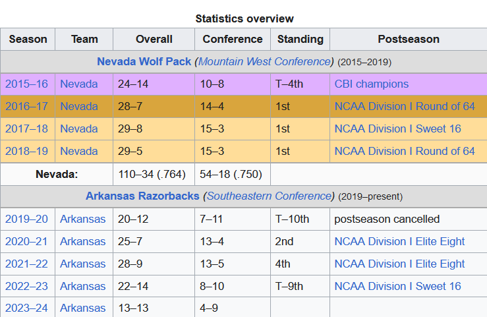Select the 2nd standing cell

click(x=300, y=241)
